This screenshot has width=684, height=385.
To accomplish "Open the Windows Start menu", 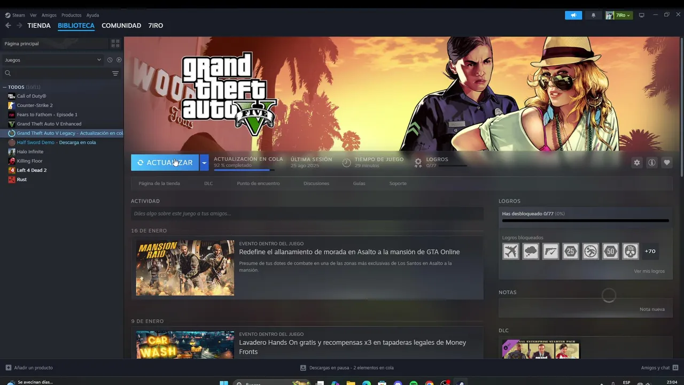I will pyautogui.click(x=224, y=383).
